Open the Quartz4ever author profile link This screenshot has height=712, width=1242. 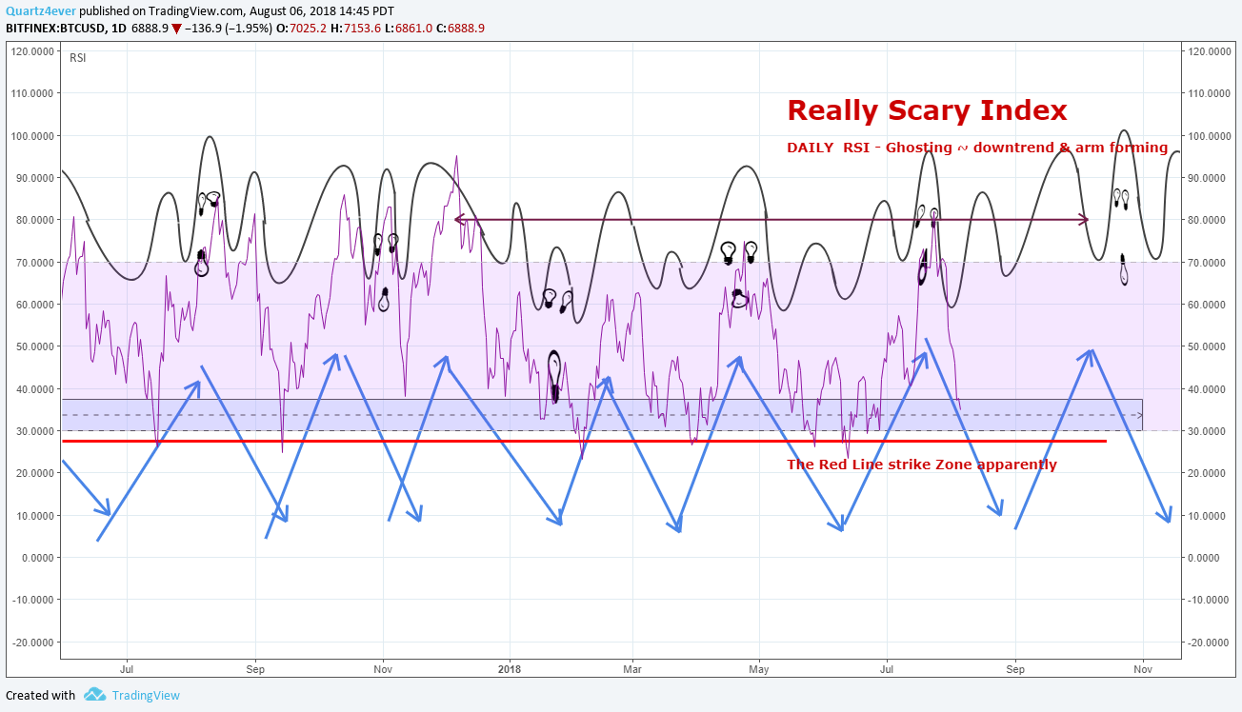(40, 11)
